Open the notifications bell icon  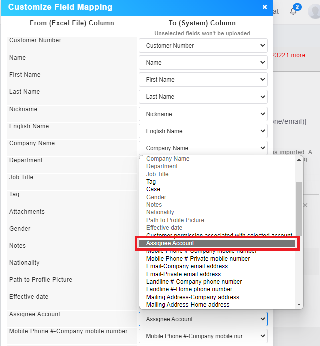point(293,11)
